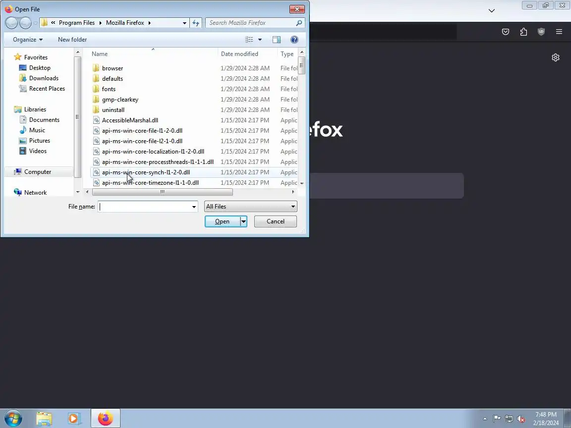Open Windows Media Player taskbar icon
The width and height of the screenshot is (571, 428).
point(74,419)
